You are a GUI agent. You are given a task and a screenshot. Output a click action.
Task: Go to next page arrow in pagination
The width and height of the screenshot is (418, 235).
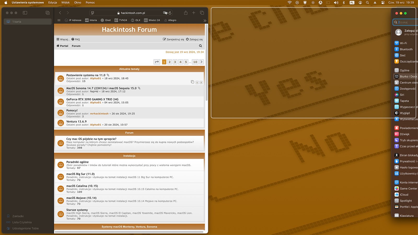(201, 62)
